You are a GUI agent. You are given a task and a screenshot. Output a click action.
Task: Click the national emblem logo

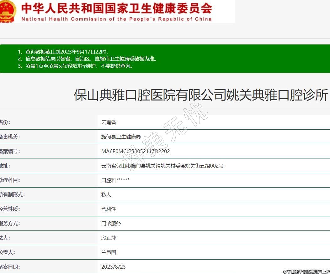coord(8,11)
